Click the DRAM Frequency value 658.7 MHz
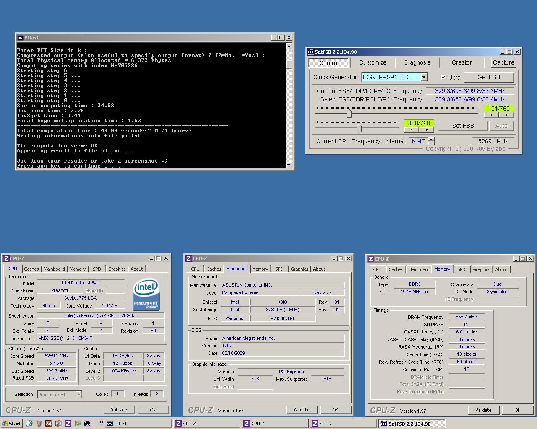Viewport: 537px width, 429px height. pos(467,317)
